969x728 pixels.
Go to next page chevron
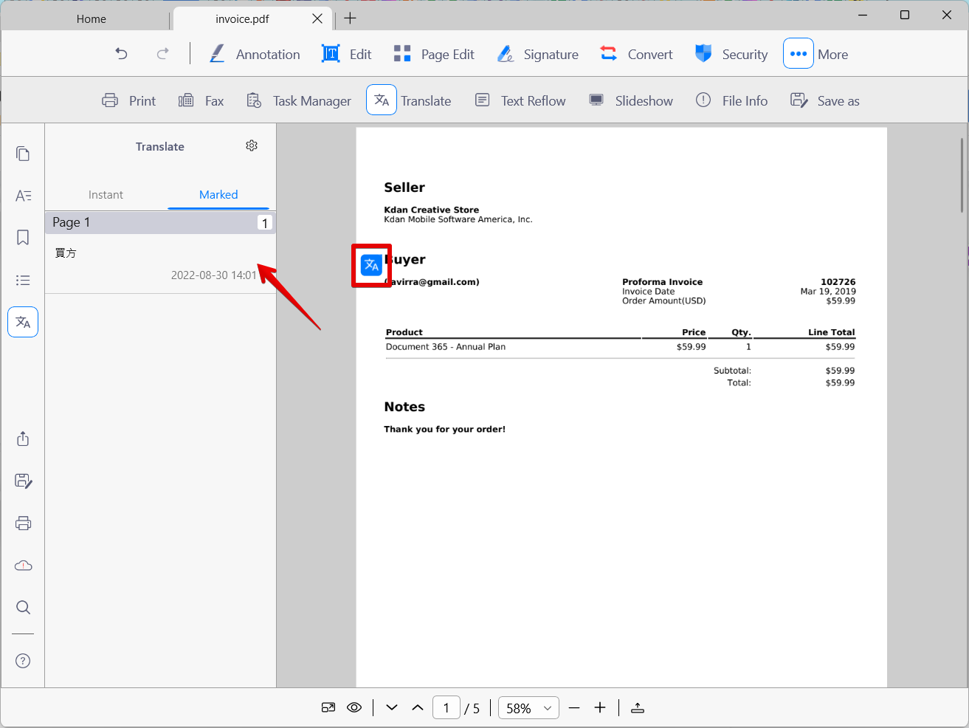[392, 707]
